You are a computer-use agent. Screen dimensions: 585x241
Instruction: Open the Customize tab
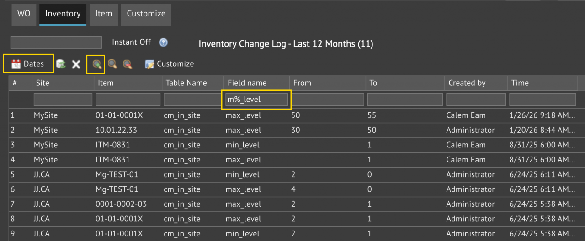(146, 14)
